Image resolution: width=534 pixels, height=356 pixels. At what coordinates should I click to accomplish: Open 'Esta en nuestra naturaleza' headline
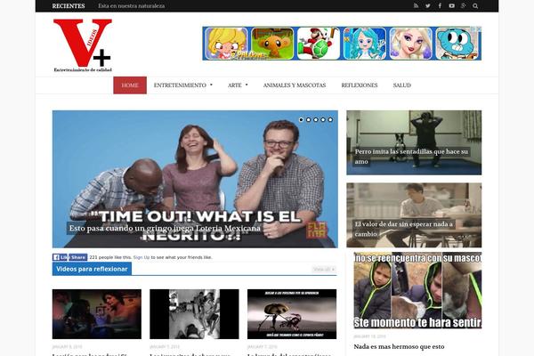pos(131,6)
